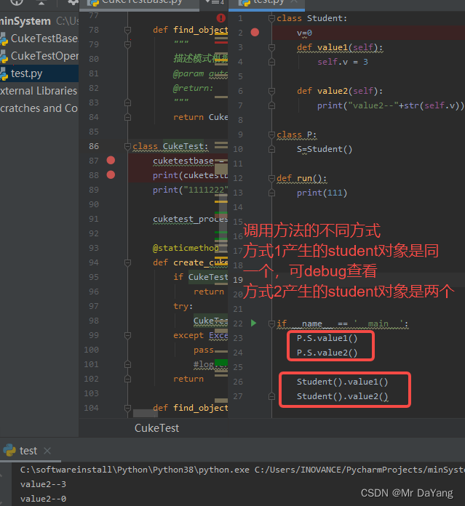Click console output 'value2--3'
The image size is (465, 506).
pyautogui.click(x=43, y=484)
